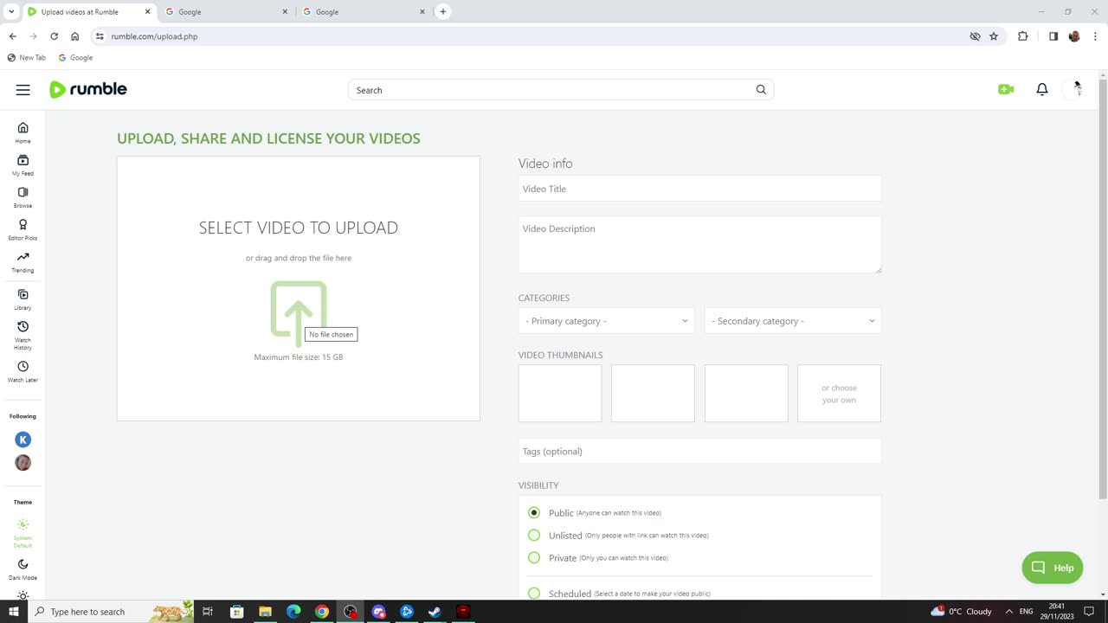The image size is (1108, 623).
Task: Bookmark this page with star icon
Action: tap(994, 36)
